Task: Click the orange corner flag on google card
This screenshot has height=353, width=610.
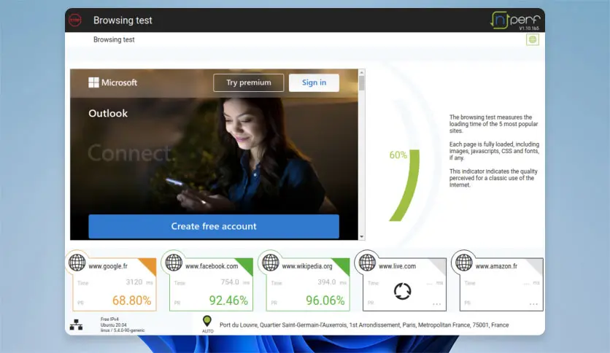Action: point(150,265)
